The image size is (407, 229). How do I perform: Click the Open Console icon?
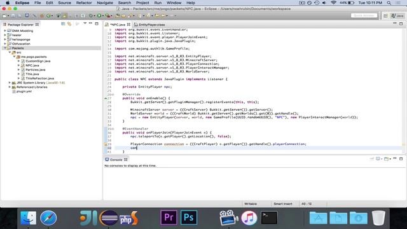click(386, 158)
